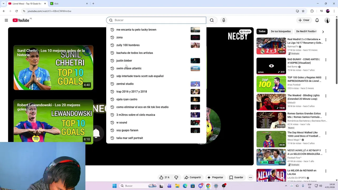Hide the end-screen cards with Ocultar
Image resolution: width=338 pixels, height=190 pixels.
(x=245, y=31)
